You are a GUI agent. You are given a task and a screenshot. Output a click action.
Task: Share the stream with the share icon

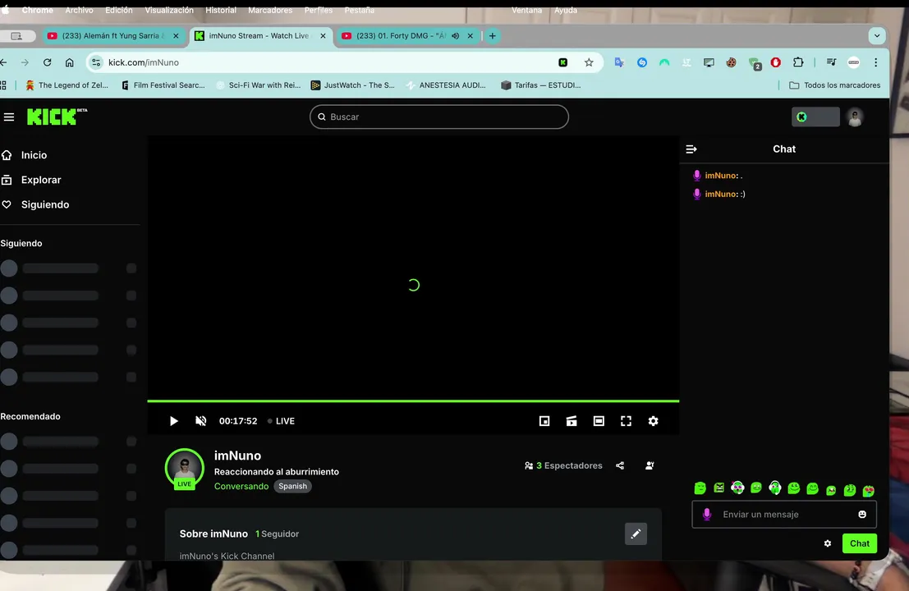(620, 466)
